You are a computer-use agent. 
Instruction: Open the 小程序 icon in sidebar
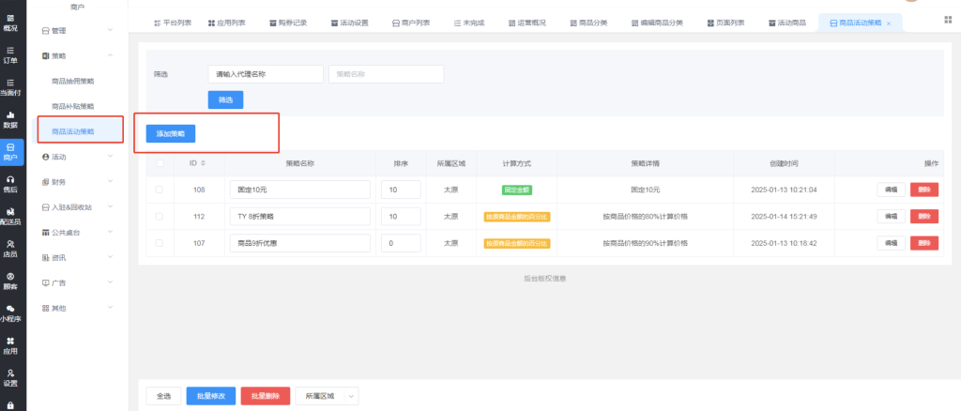click(10, 312)
